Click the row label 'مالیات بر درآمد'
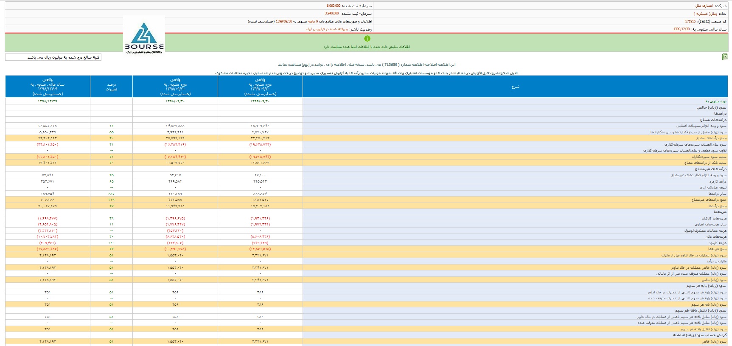 (716, 262)
